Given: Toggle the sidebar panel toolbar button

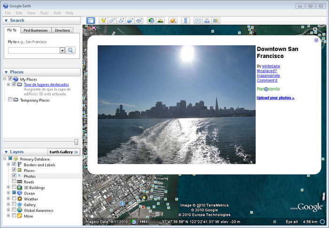Looking at the screenshot, I should pos(91,21).
